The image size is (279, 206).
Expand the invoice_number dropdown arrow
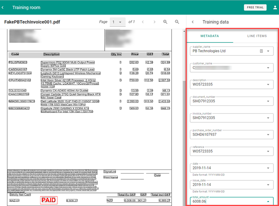(268, 118)
